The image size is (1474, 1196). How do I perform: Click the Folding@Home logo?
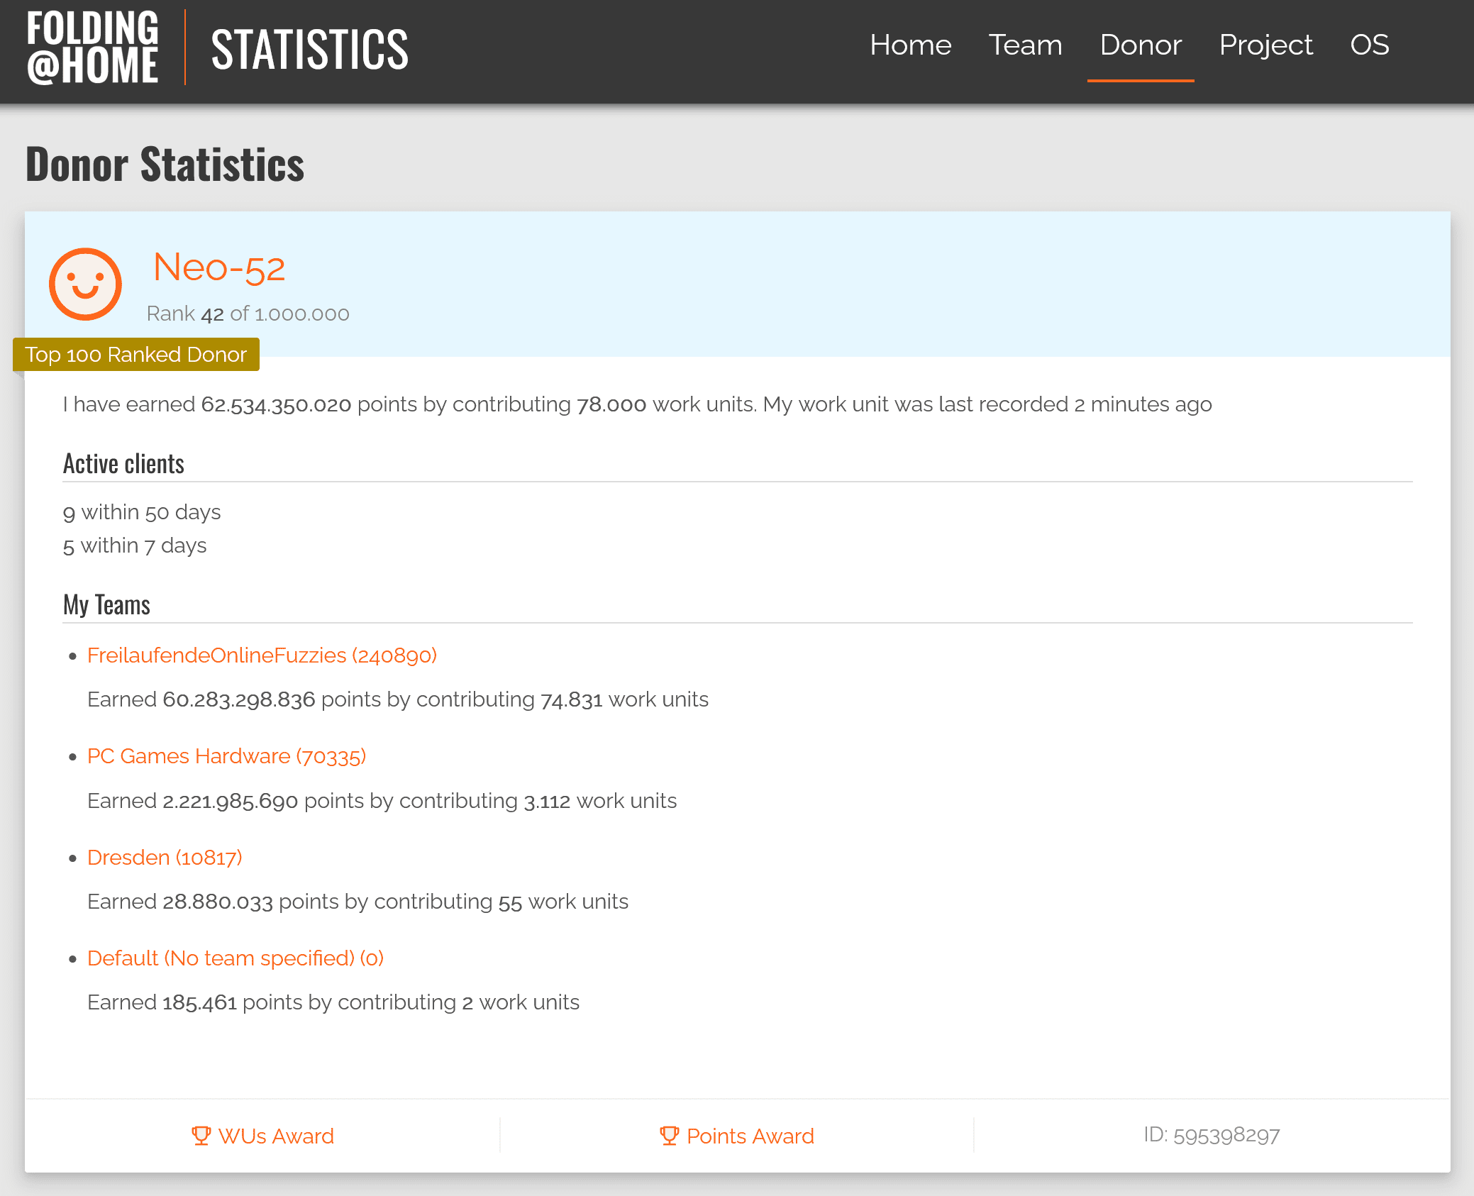point(92,48)
